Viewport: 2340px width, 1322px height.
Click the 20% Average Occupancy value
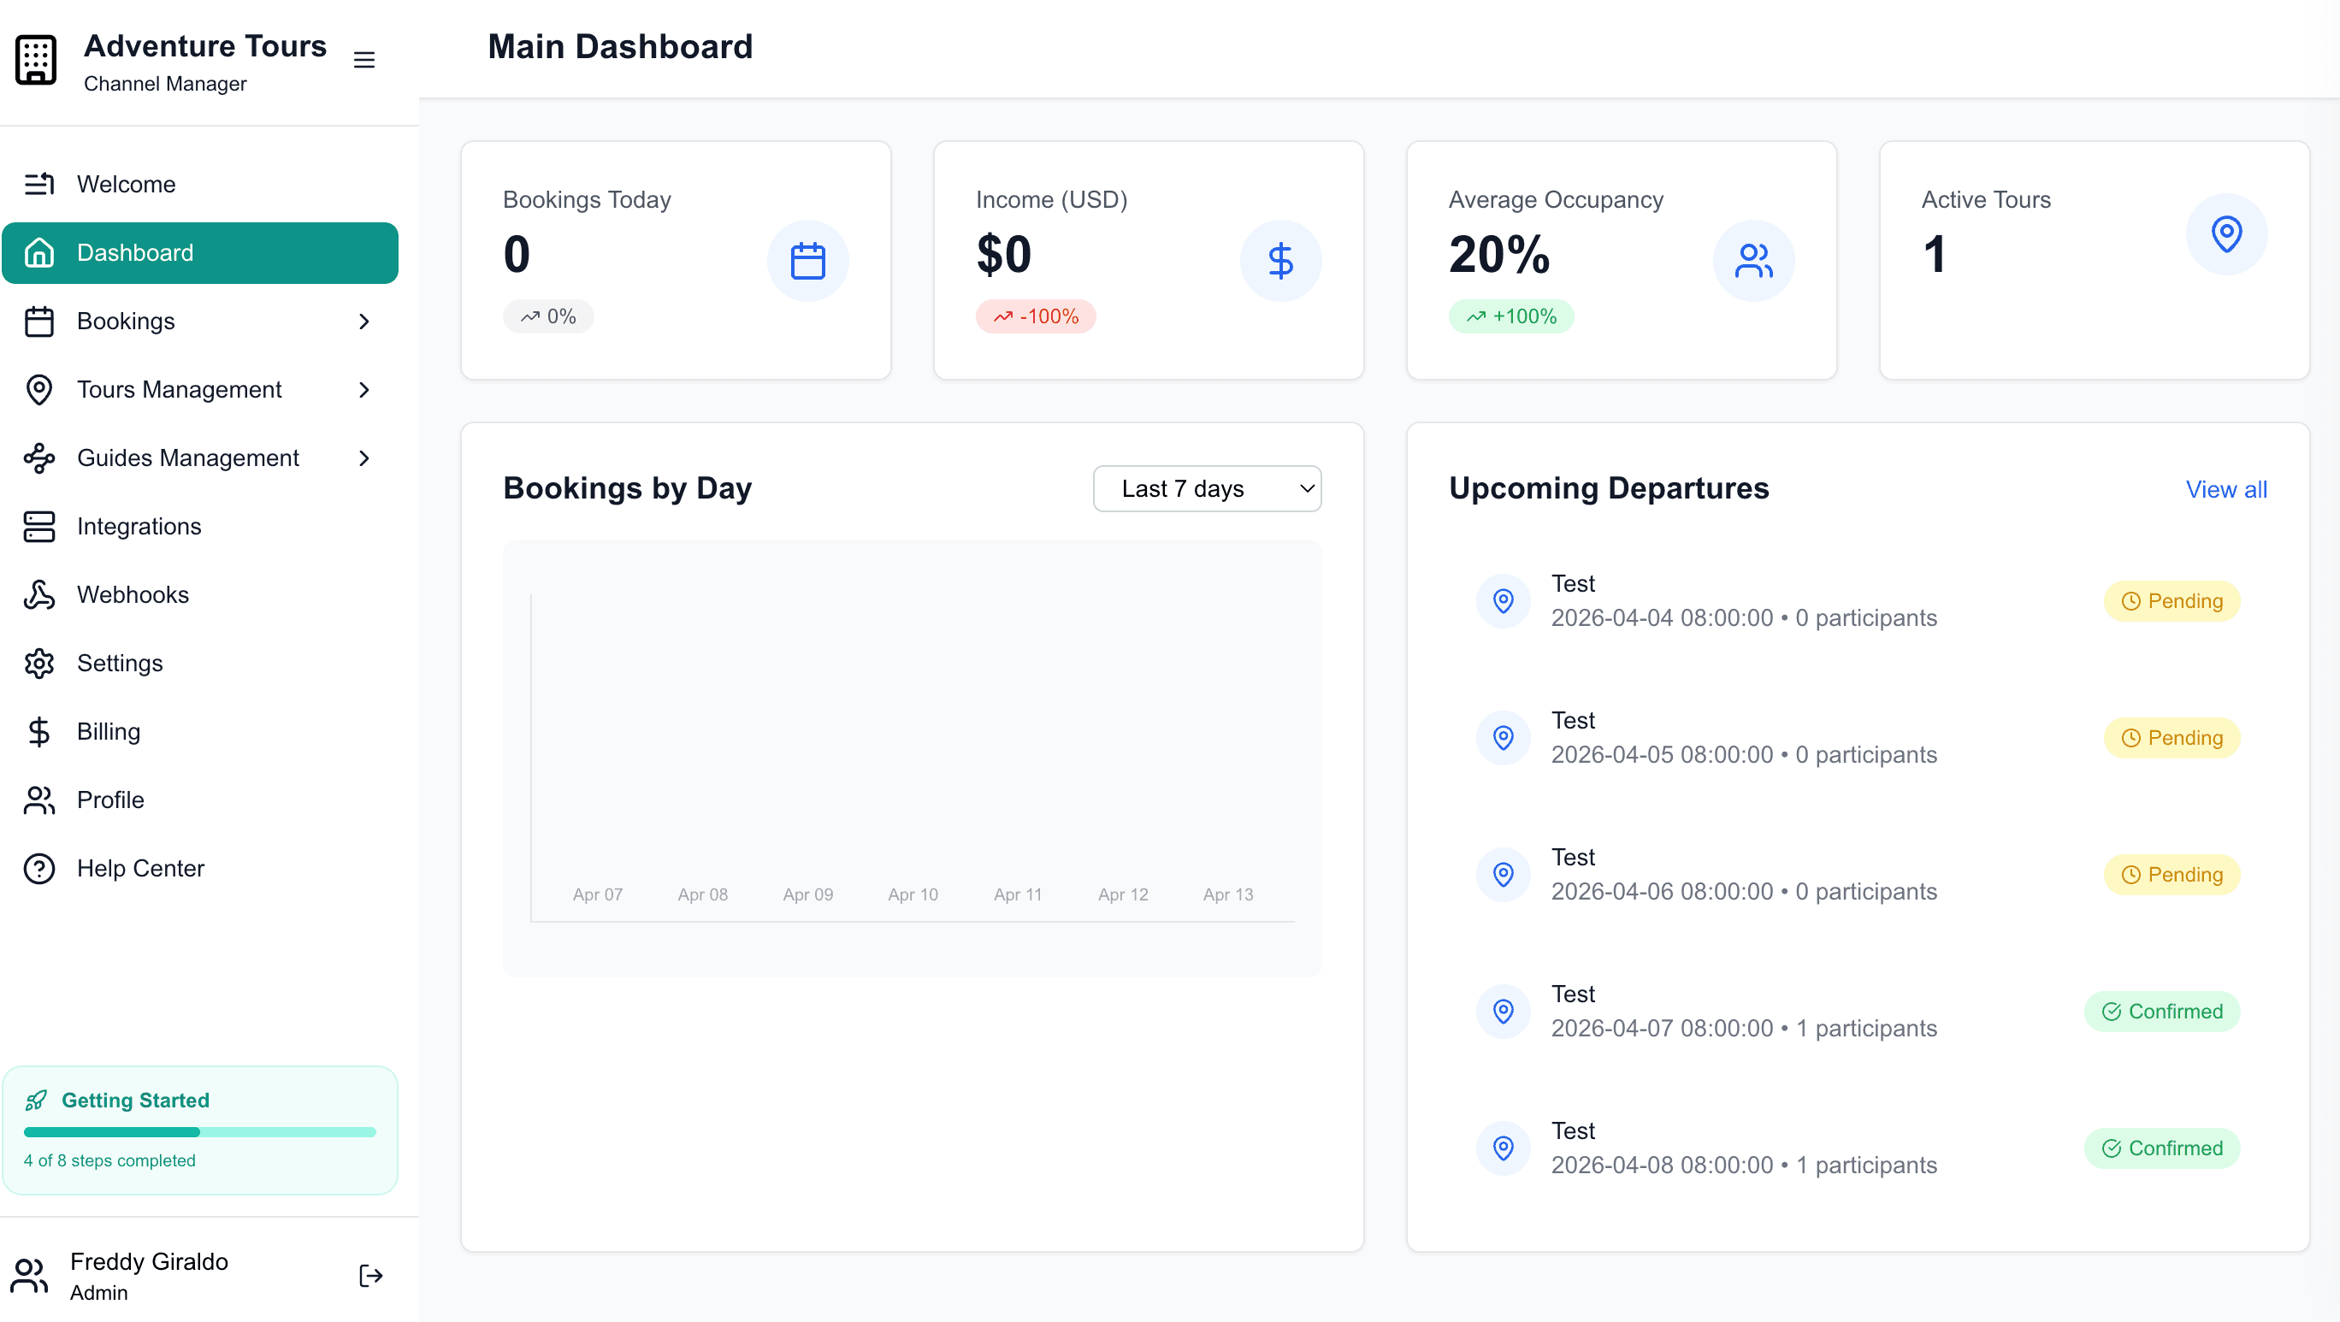click(1500, 254)
